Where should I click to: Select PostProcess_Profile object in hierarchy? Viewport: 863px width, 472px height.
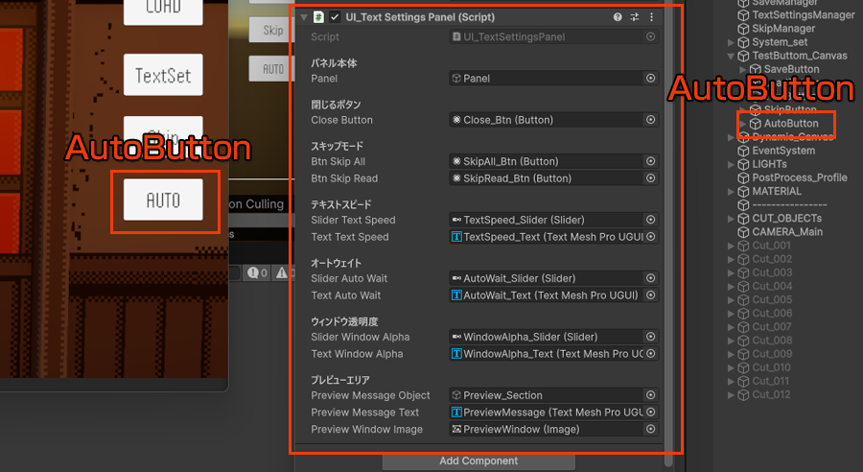point(799,177)
